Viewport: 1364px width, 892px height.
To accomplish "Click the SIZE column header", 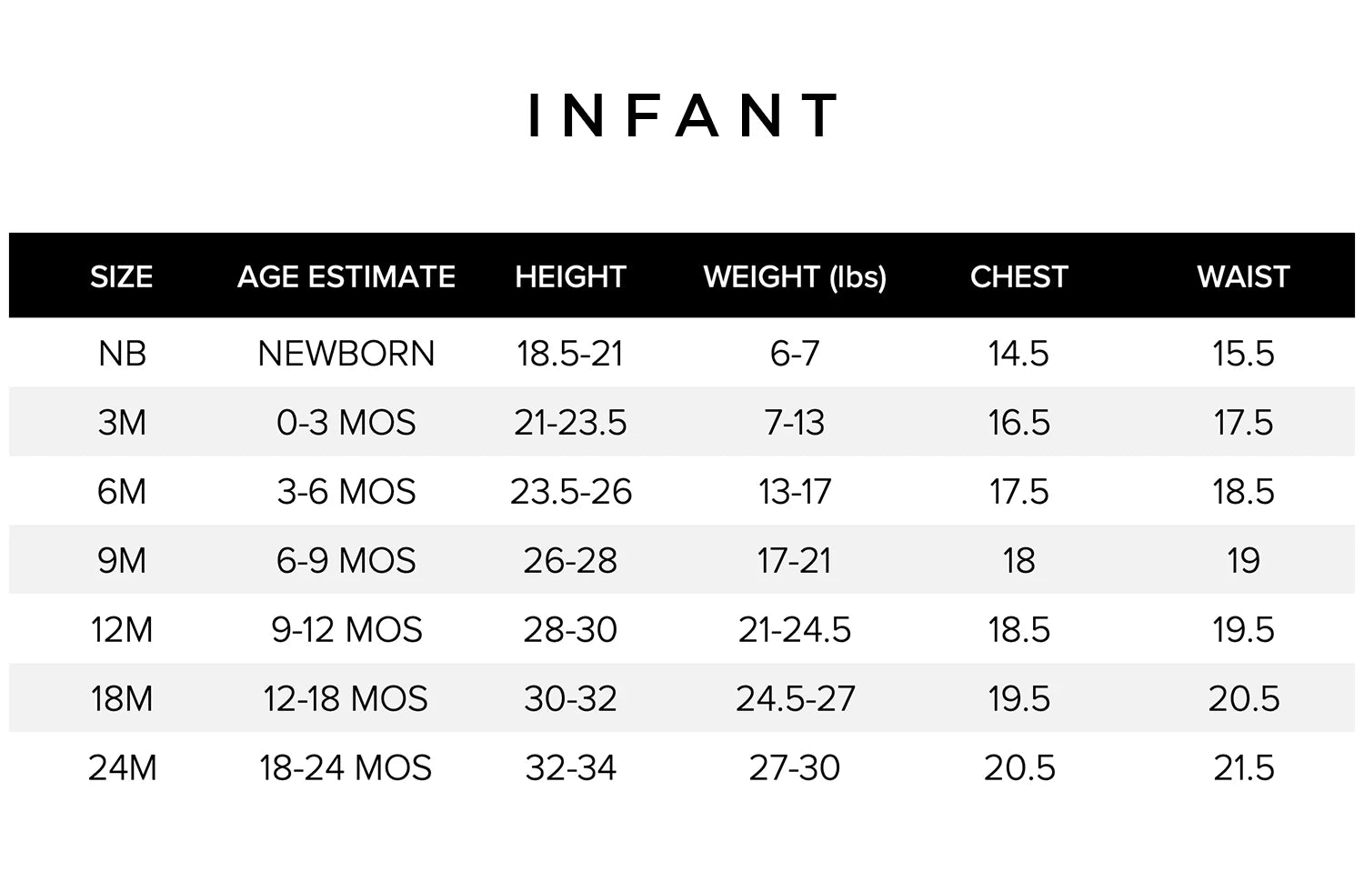I will coord(121,276).
